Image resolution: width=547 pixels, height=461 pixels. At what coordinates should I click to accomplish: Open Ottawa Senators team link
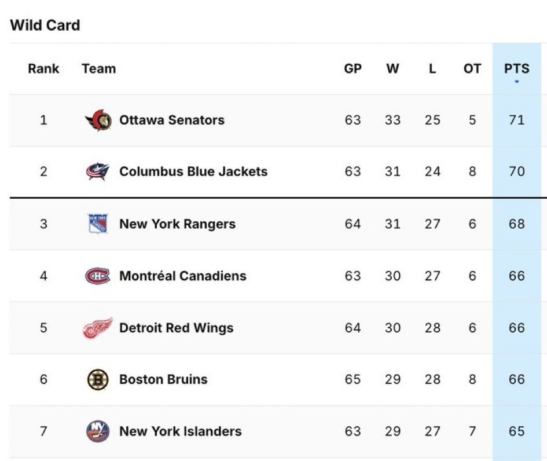(x=172, y=120)
